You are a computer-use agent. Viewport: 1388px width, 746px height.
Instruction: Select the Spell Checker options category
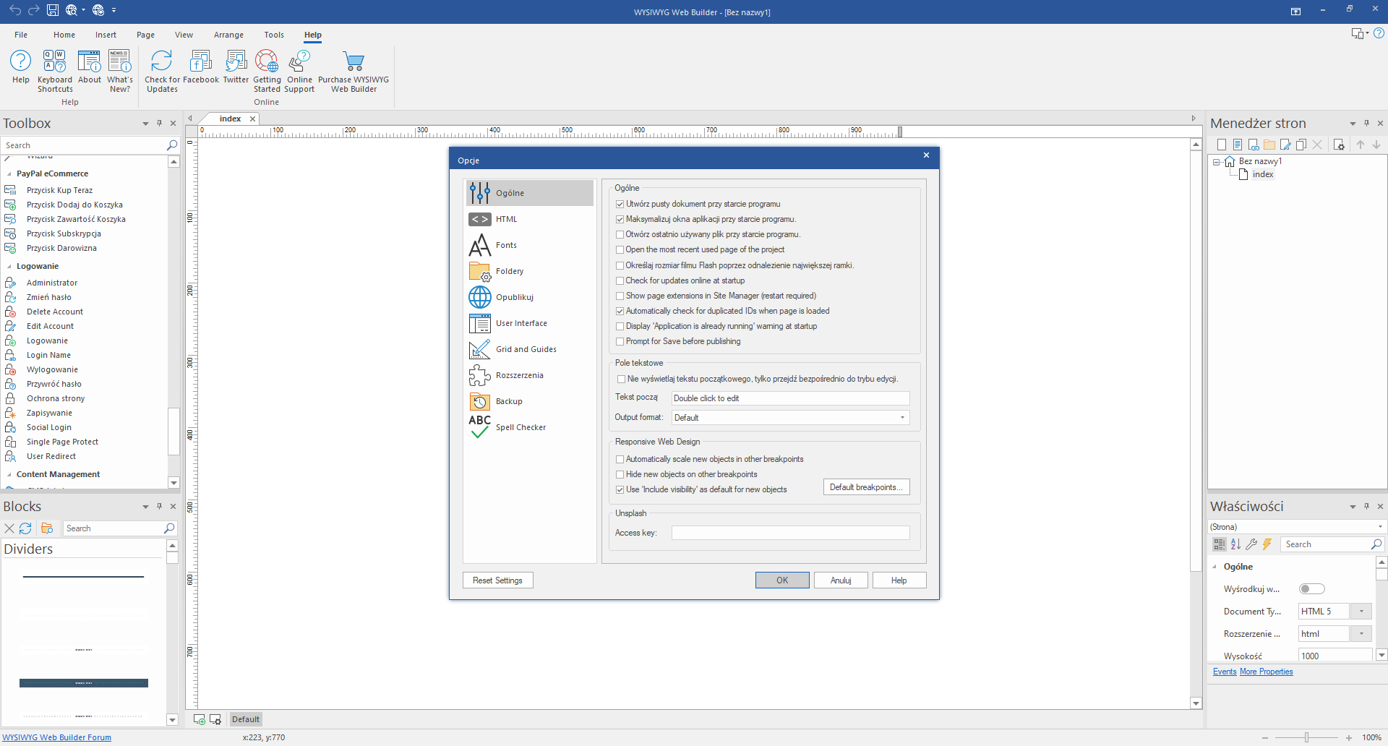point(530,427)
